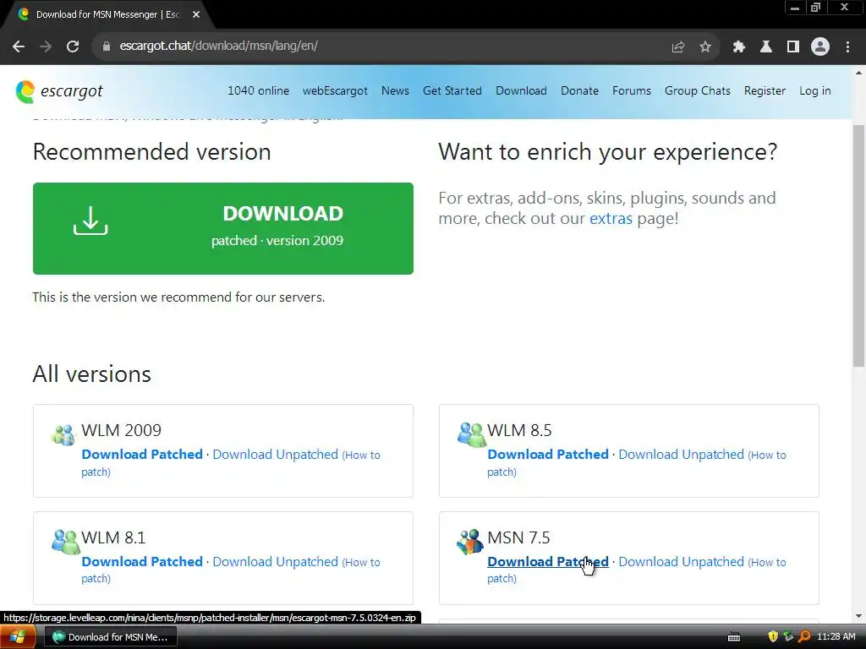The width and height of the screenshot is (866, 649).
Task: Open the Donate nav item
Action: pos(579,91)
